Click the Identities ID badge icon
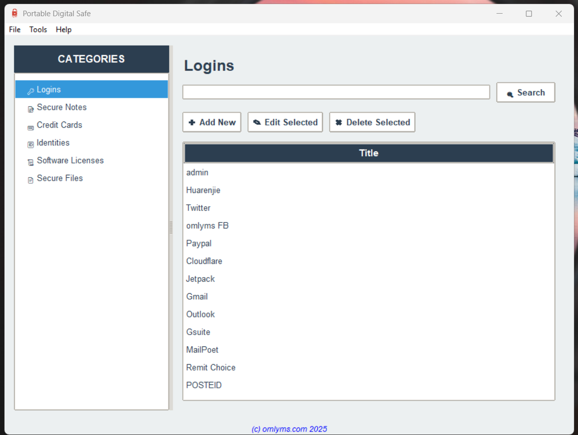 click(x=30, y=144)
